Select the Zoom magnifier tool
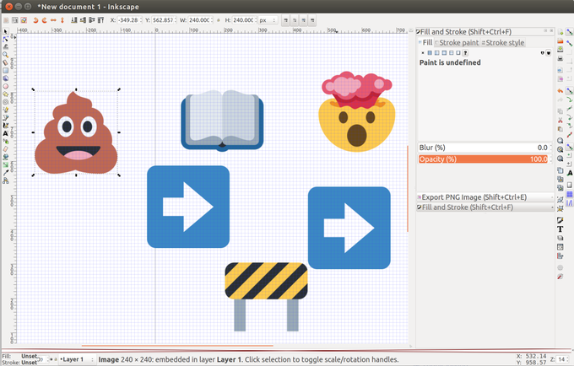 tap(6, 55)
